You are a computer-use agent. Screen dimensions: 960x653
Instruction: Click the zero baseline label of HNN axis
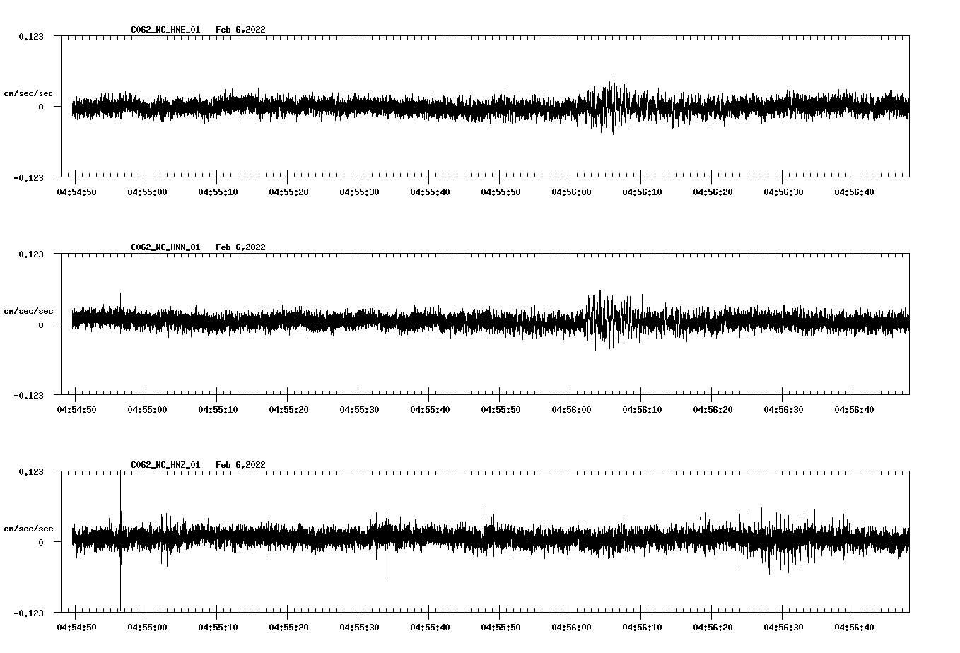point(41,324)
